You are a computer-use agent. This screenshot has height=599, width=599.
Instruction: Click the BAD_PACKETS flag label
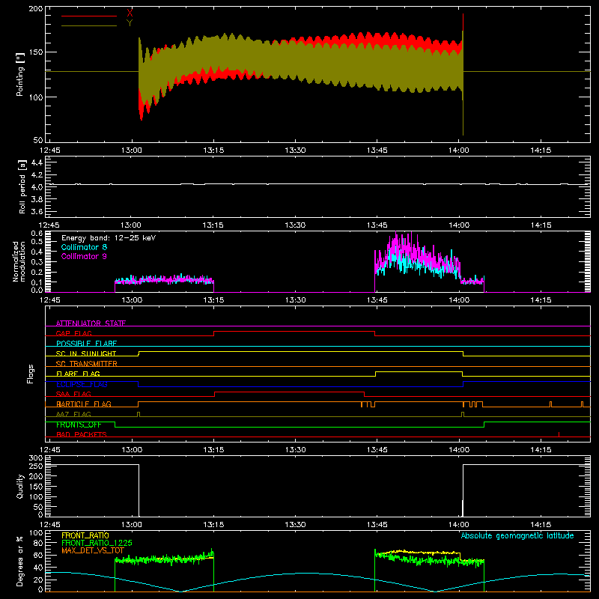click(82, 434)
